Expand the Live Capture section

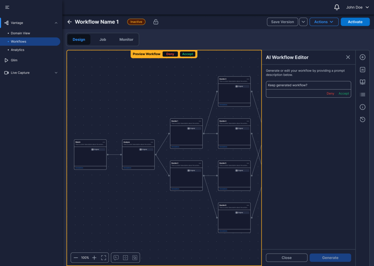(x=56, y=72)
